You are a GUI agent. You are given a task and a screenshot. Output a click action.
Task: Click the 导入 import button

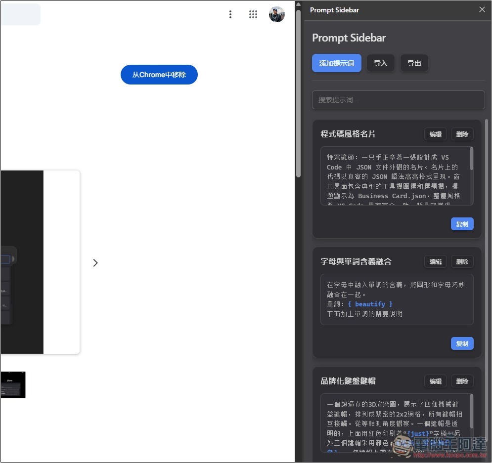pyautogui.click(x=380, y=63)
